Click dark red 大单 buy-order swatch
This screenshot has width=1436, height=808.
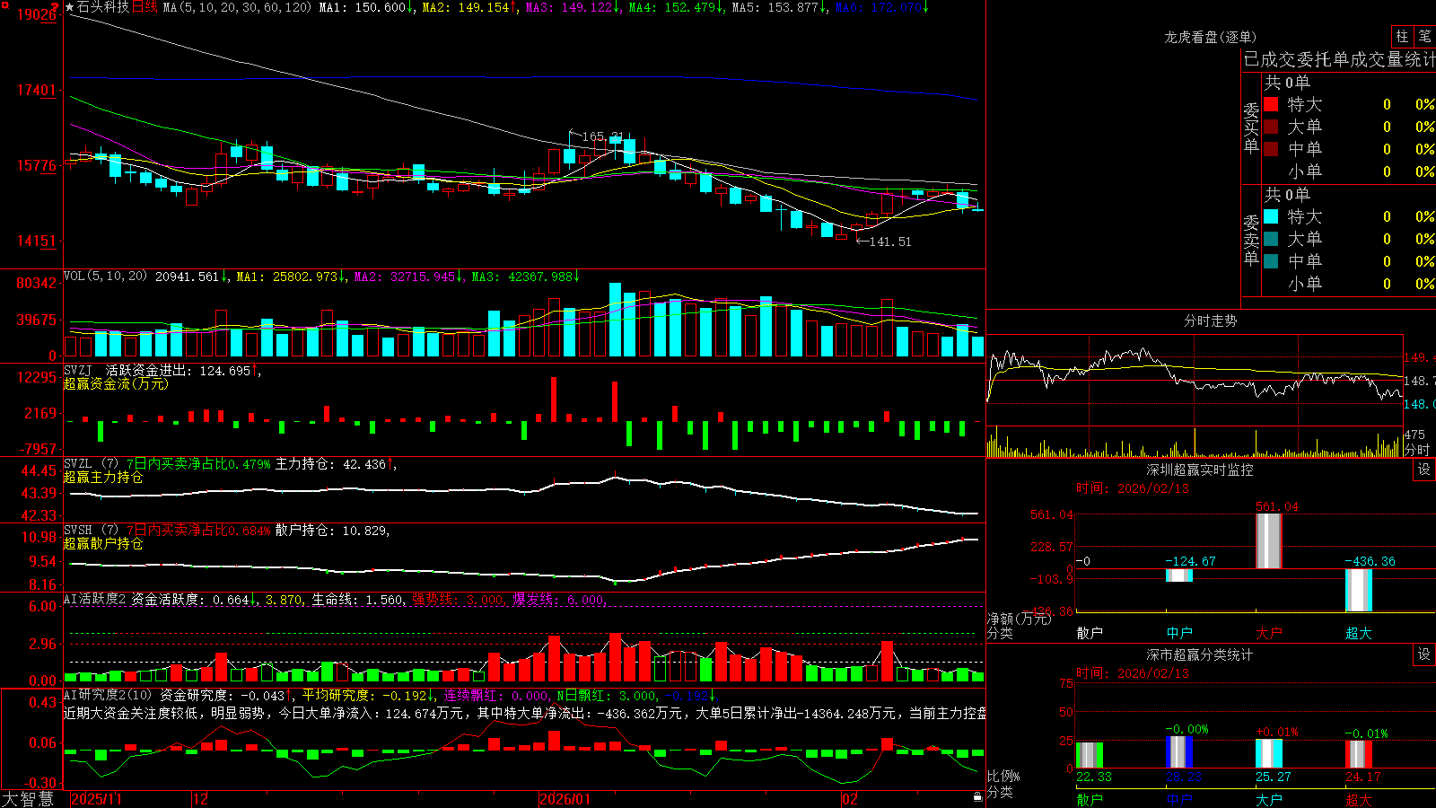(x=1271, y=127)
